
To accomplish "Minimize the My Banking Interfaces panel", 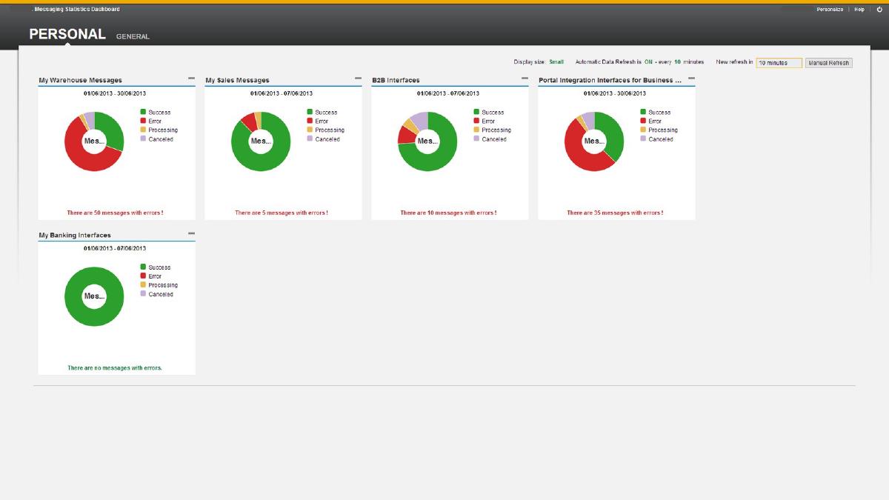I will pyautogui.click(x=191, y=234).
